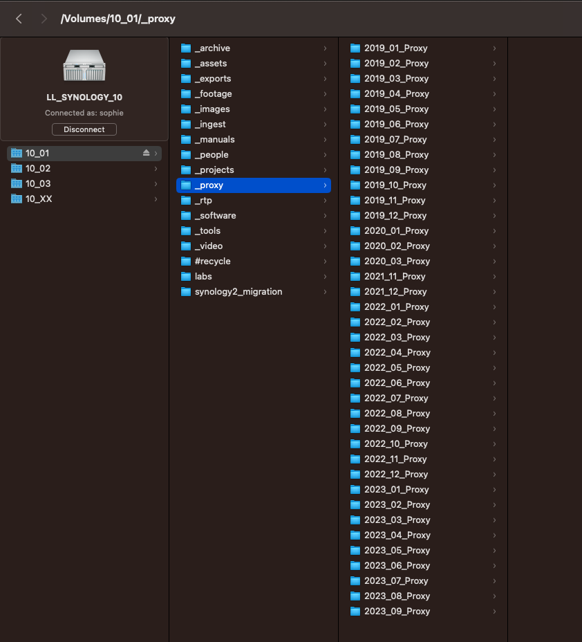Click the _footage folder icon

pos(185,93)
